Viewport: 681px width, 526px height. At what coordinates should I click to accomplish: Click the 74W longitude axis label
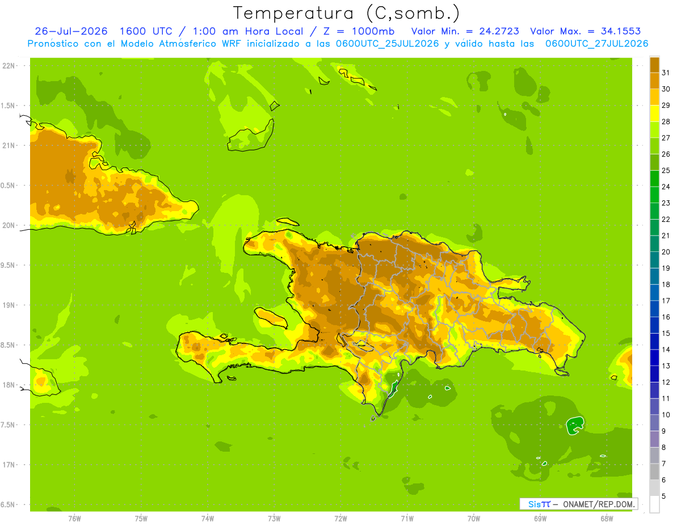(x=207, y=519)
